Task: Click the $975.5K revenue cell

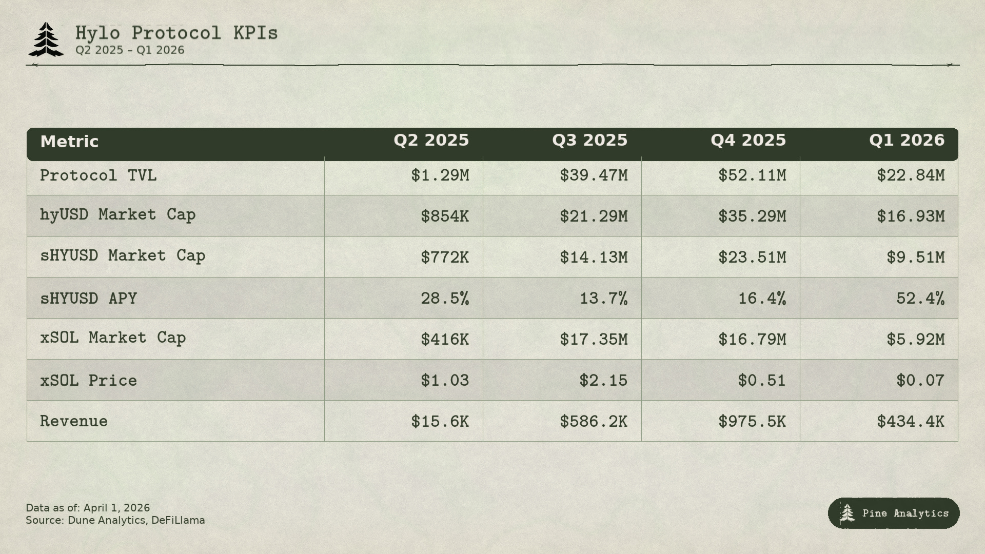Action: tap(752, 421)
